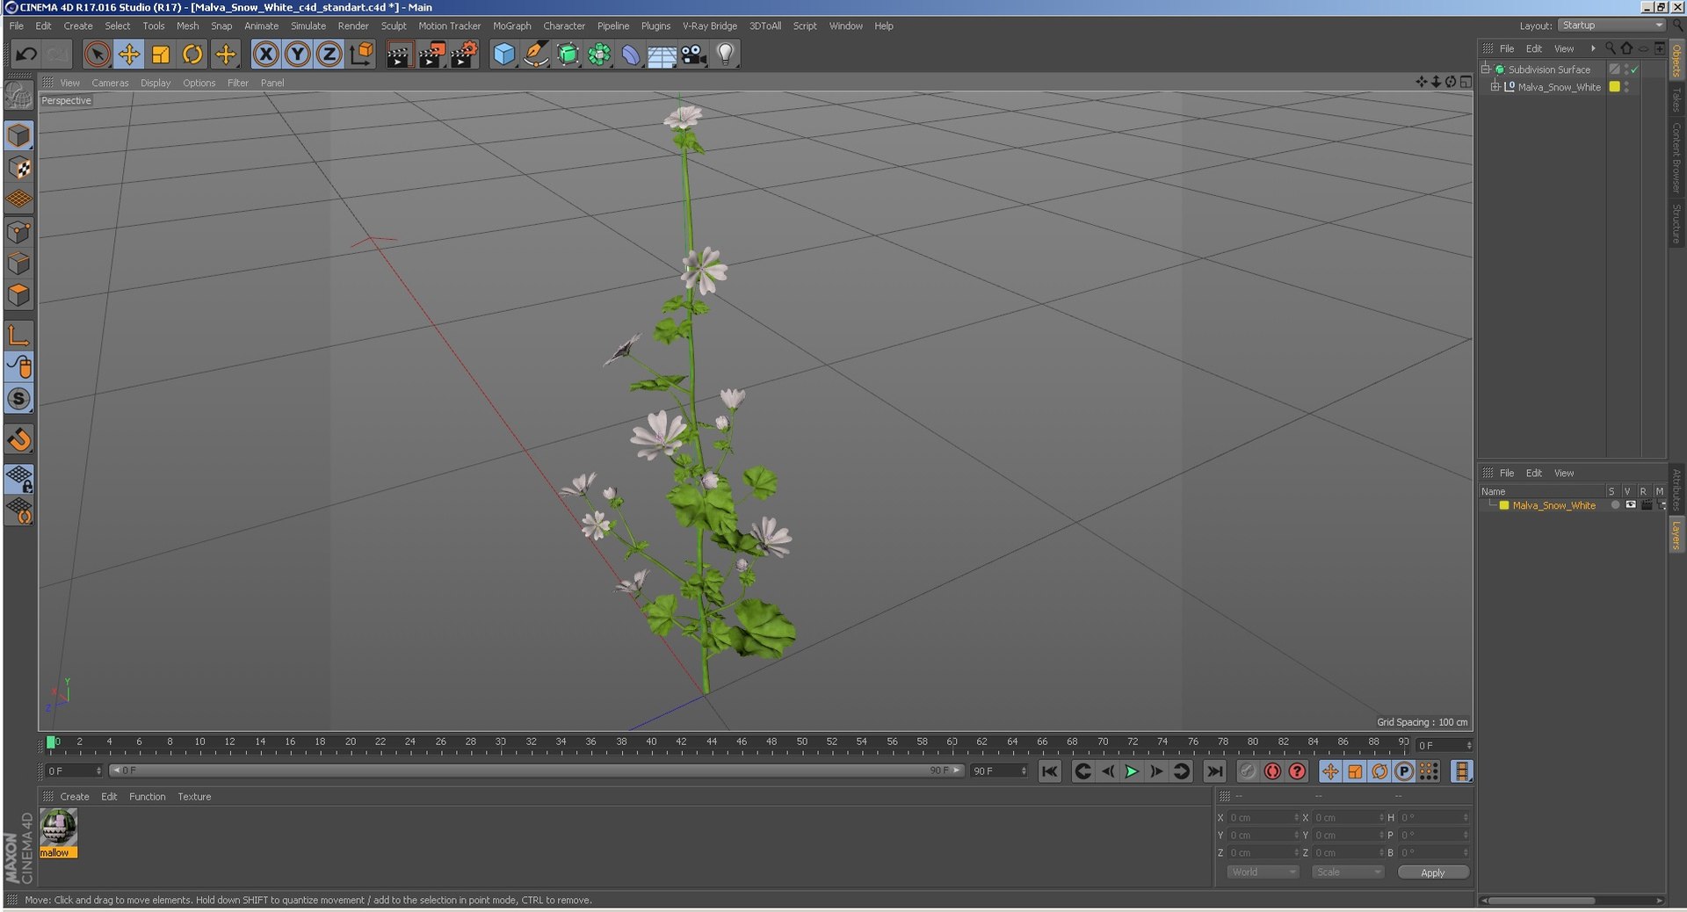Activate the Move tool

129,54
